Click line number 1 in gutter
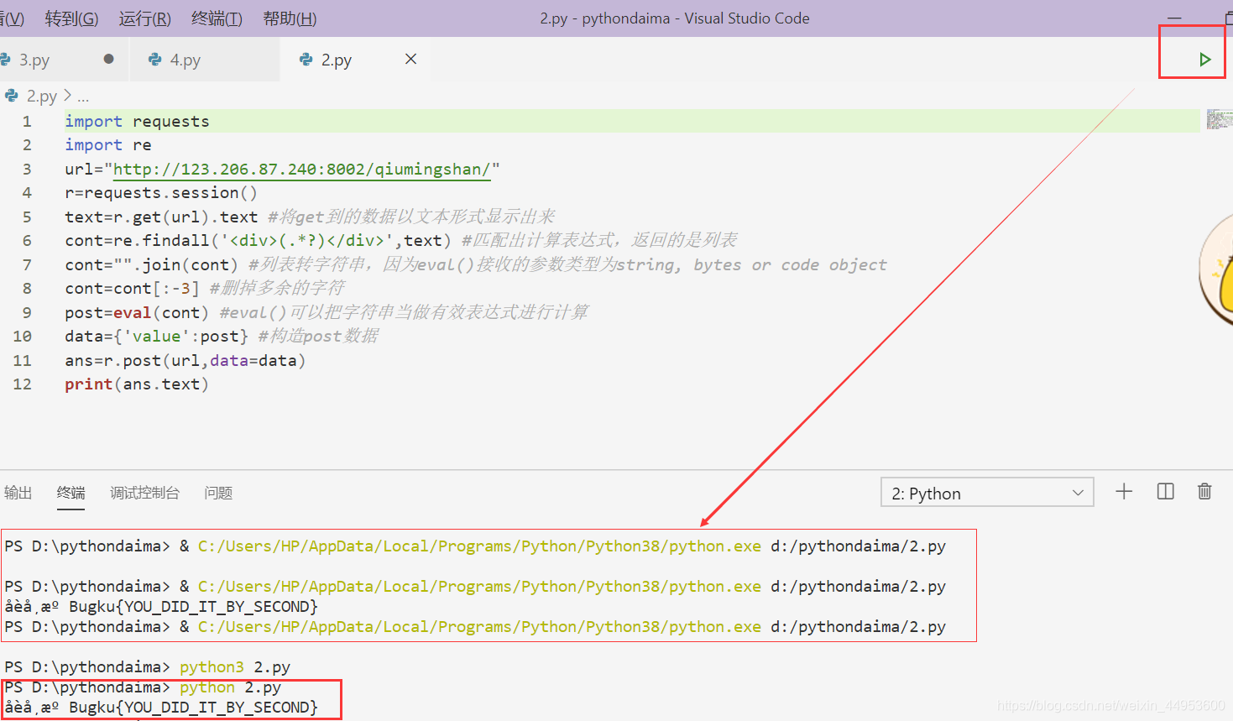 coord(27,122)
